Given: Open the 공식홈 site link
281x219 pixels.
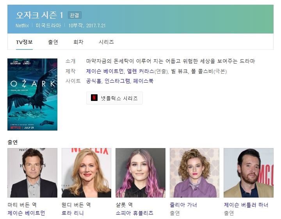Looking at the screenshot, I should [x=94, y=81].
